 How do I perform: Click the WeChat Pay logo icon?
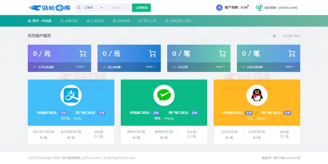pos(164,95)
